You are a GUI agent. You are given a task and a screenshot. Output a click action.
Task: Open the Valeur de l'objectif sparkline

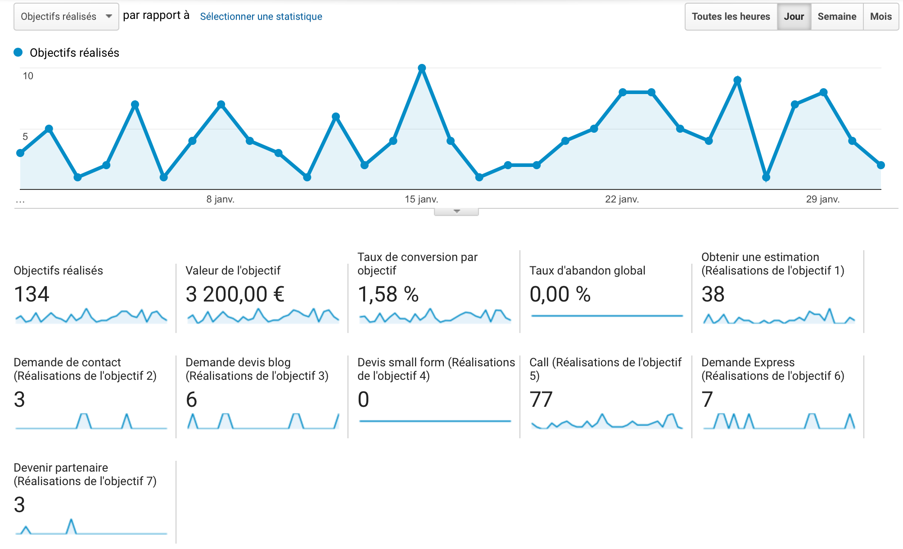263,316
